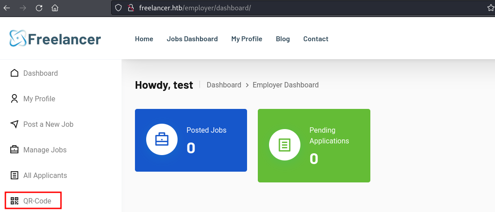View All Applicants in sidebar
Viewport: 495px width, 212px height.
(45, 175)
